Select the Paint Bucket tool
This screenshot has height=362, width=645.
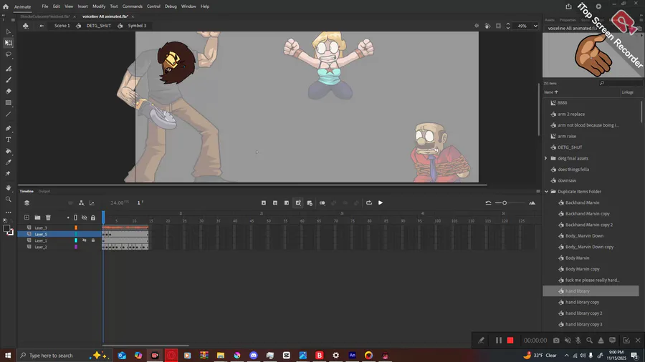click(x=8, y=151)
